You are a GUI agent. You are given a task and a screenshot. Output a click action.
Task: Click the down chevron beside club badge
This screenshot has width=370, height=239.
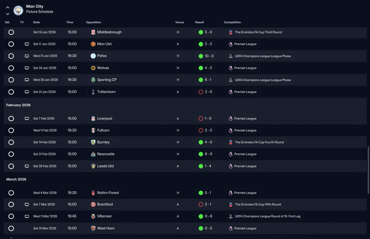(x=8, y=14)
